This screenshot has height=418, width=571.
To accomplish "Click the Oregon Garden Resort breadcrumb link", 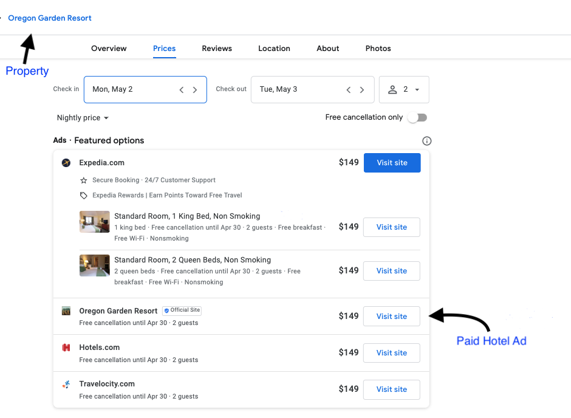I will 50,18.
